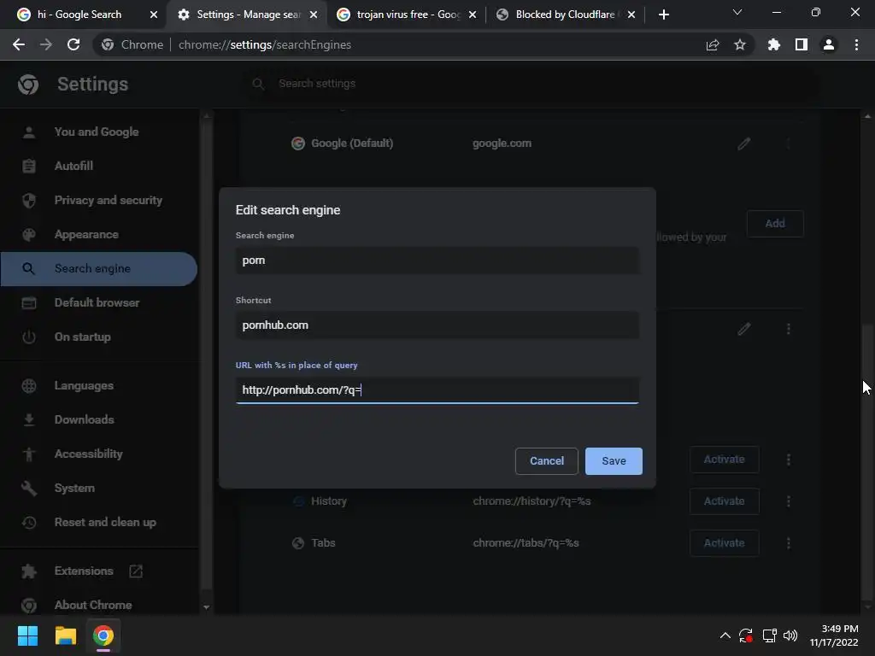Open the tab search chevron
Screen dimensions: 875x656
(x=737, y=12)
